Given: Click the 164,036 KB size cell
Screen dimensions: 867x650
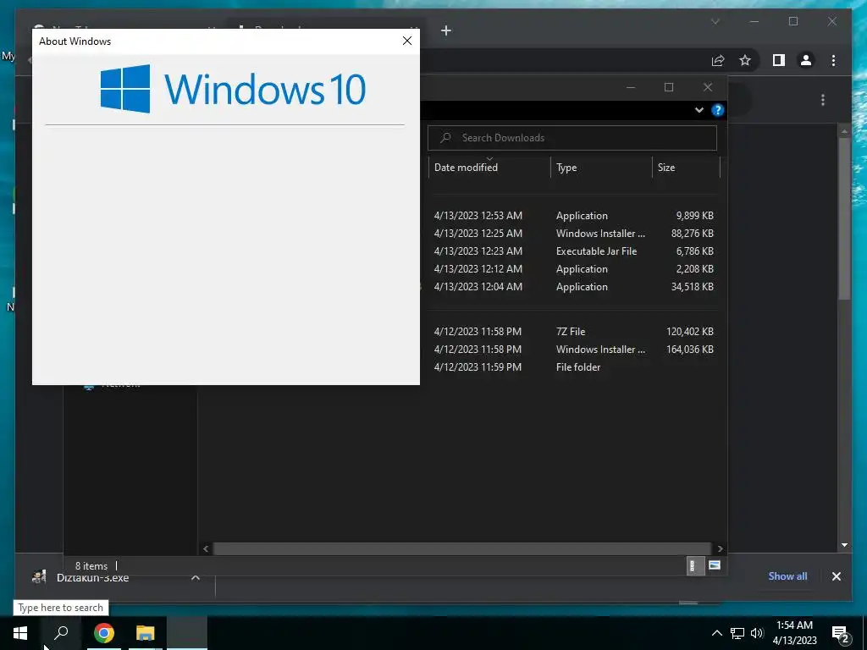Looking at the screenshot, I should coord(689,350).
